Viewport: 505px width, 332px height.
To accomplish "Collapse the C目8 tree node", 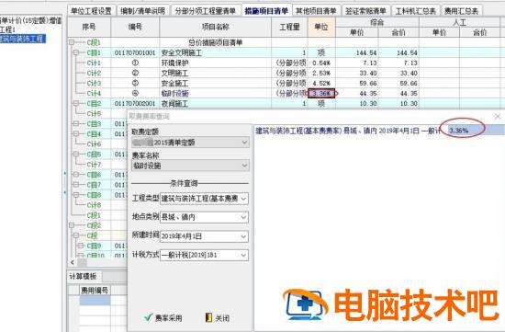I will pyautogui.click(x=76, y=195).
